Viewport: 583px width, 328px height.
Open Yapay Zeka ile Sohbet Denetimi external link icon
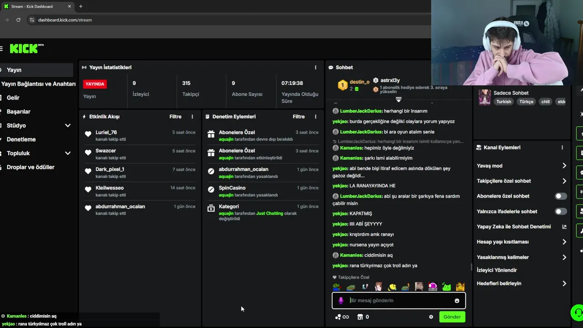point(564,227)
